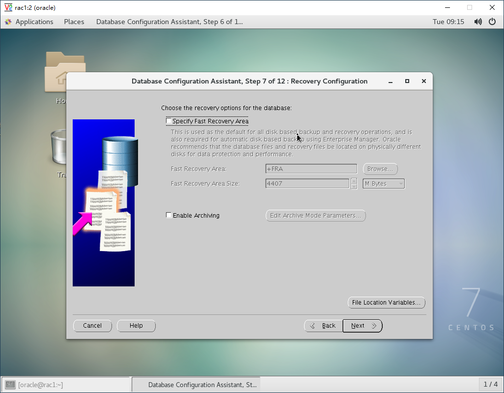Open File Location Variables dialog
504x393 pixels.
tap(387, 303)
